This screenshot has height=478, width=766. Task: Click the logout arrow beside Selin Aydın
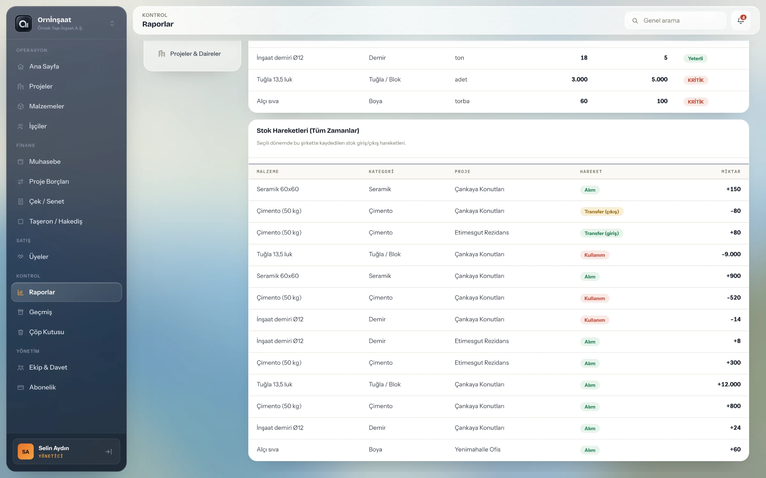109,452
